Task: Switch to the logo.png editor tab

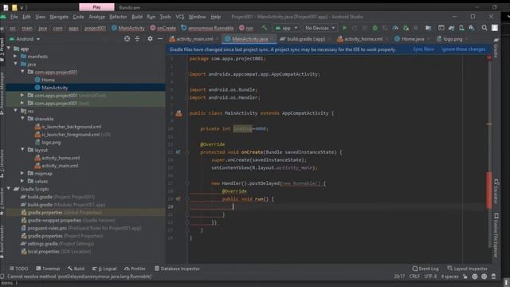Action: [x=453, y=39]
